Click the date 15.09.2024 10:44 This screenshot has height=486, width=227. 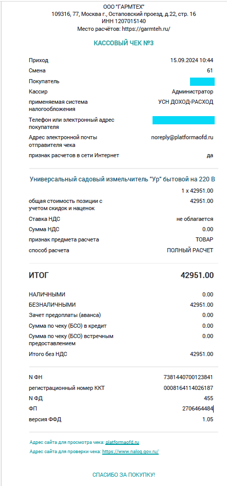pos(192,61)
